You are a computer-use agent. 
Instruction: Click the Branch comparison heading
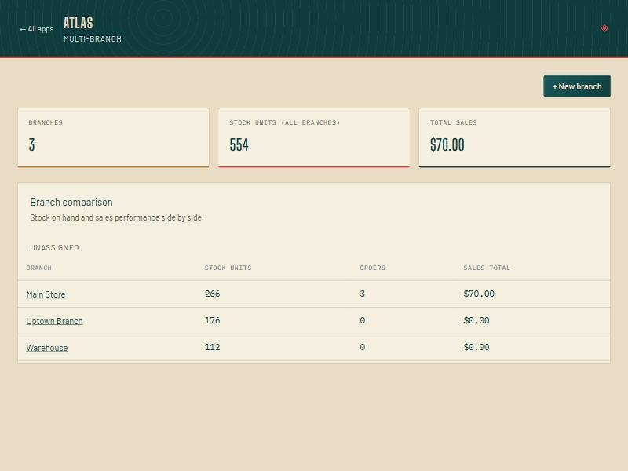(x=71, y=203)
